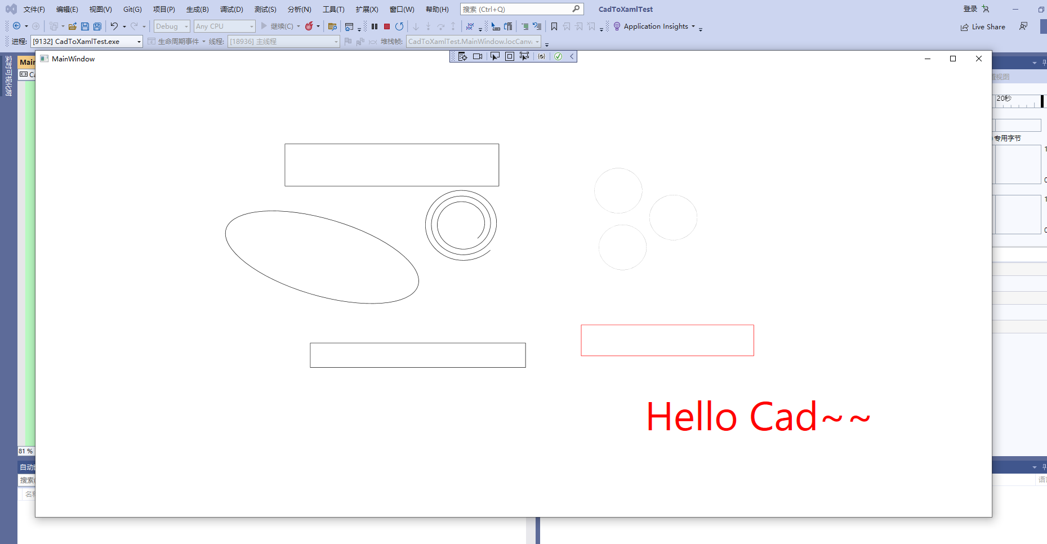Screen dimensions: 1047x544
Task: Enable the green check UI debugging option
Action: click(558, 56)
